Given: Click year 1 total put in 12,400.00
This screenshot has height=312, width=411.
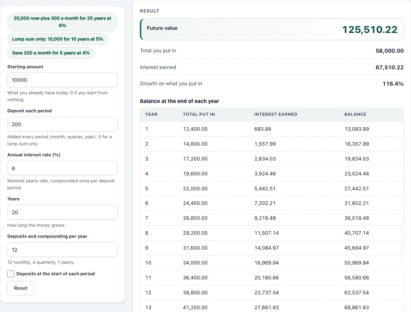Looking at the screenshot, I should coord(195,129).
